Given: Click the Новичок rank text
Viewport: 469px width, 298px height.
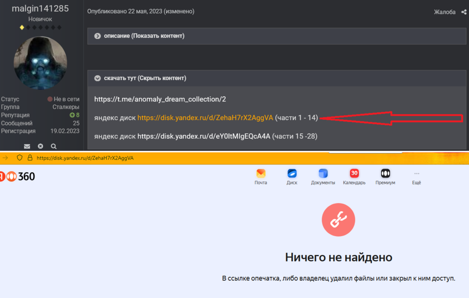Looking at the screenshot, I should point(40,19).
